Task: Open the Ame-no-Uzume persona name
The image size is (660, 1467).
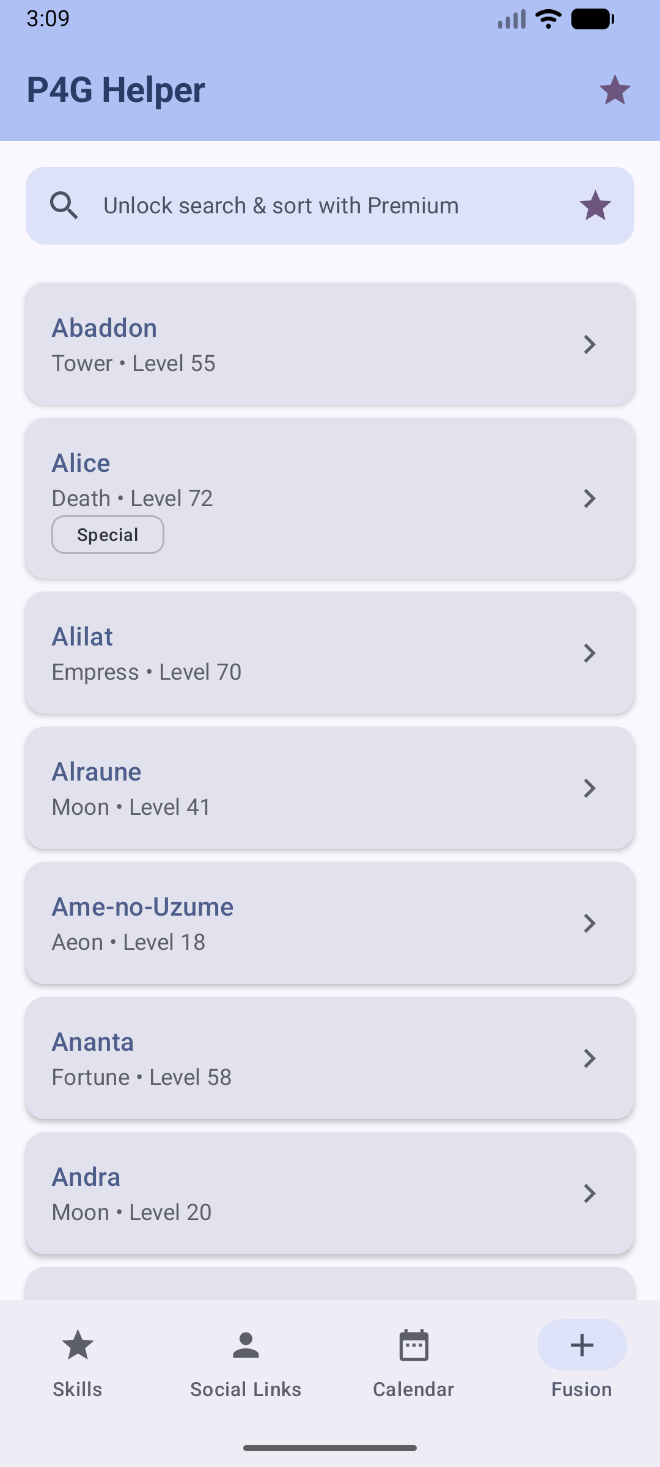Action: (142, 906)
